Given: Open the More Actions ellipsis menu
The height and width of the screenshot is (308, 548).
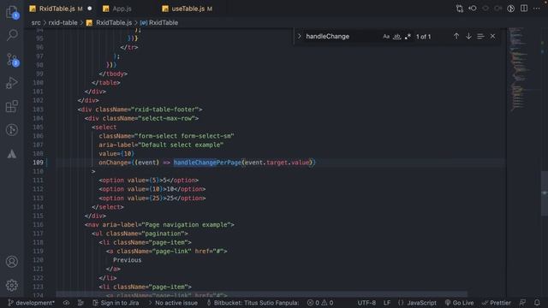Looking at the screenshot, I should [x=537, y=9].
